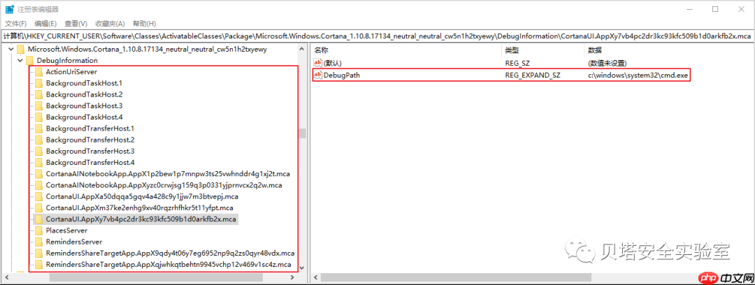Click the BackgroundTransferHost.2 folder icon

(38, 140)
